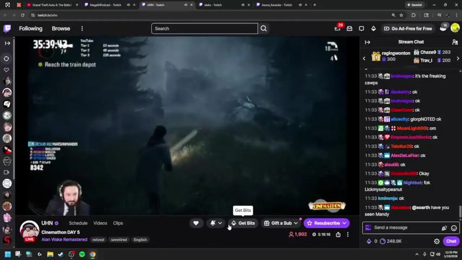Viewport: 462px width, 260px height.
Task: Open the three-dot More menu beside Browse
Action: pos(82,29)
